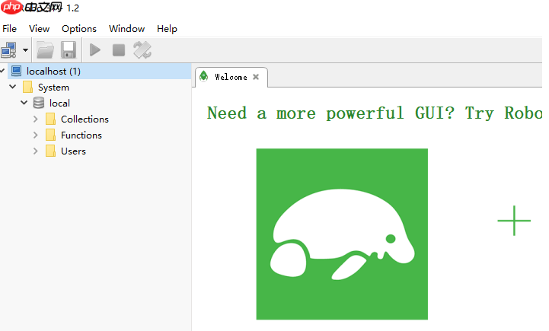549x331 pixels.
Task: Click the Functions folder icon
Action: [50, 135]
